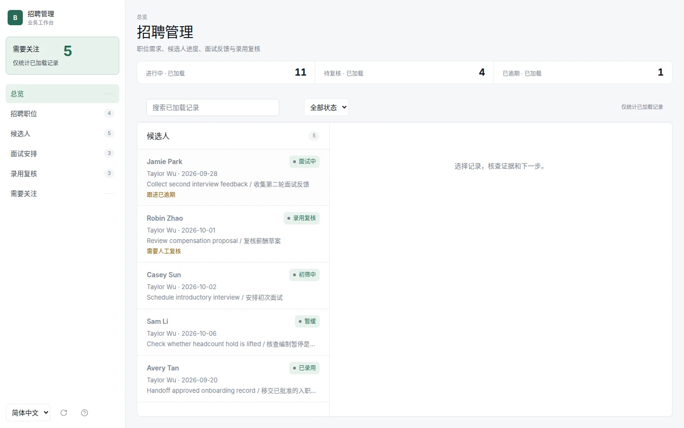Click the 已录用 status badge
This screenshot has width=684, height=428.
point(304,368)
